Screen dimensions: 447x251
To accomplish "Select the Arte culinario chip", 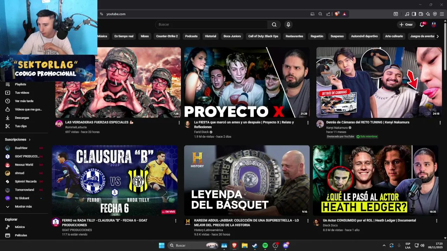I will coord(394,36).
